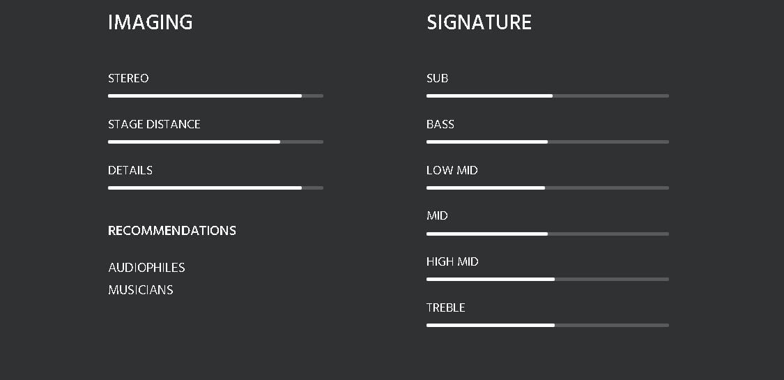Click the Treble slider bar

click(x=547, y=325)
